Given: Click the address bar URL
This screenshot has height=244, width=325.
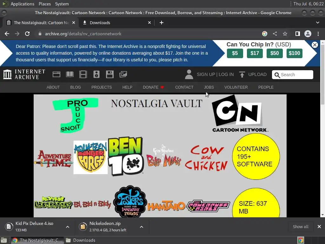Looking at the screenshot, I should click(83, 34).
